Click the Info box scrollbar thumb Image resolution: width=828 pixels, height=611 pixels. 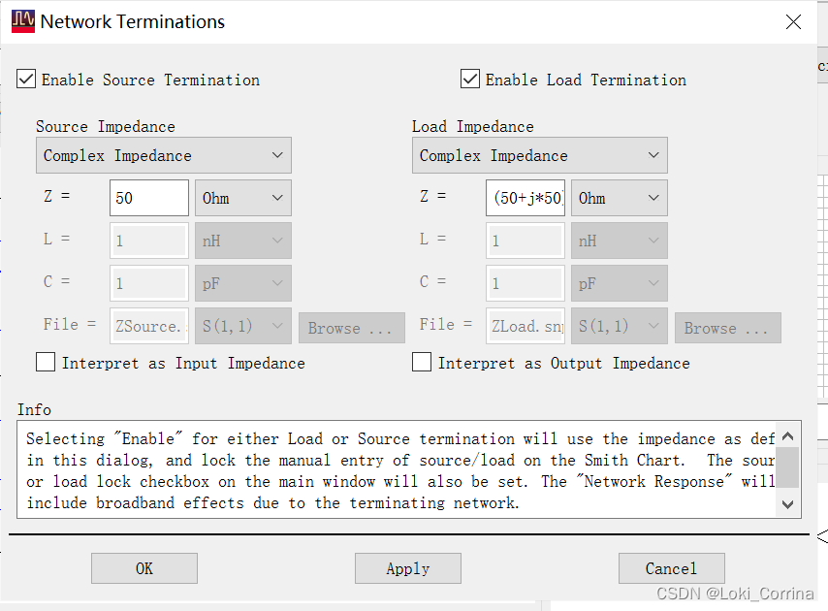(x=788, y=467)
